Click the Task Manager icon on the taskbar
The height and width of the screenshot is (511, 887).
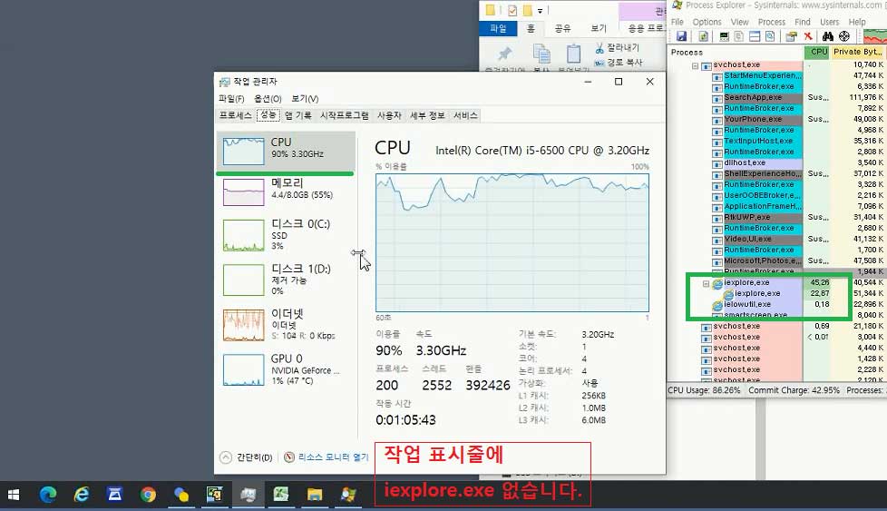pyautogui.click(x=248, y=496)
